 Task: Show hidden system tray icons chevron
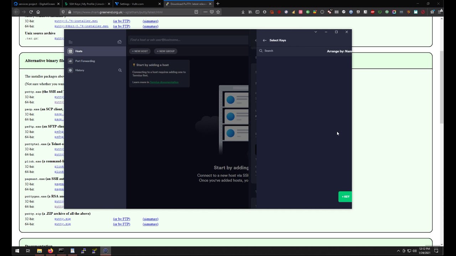398,251
